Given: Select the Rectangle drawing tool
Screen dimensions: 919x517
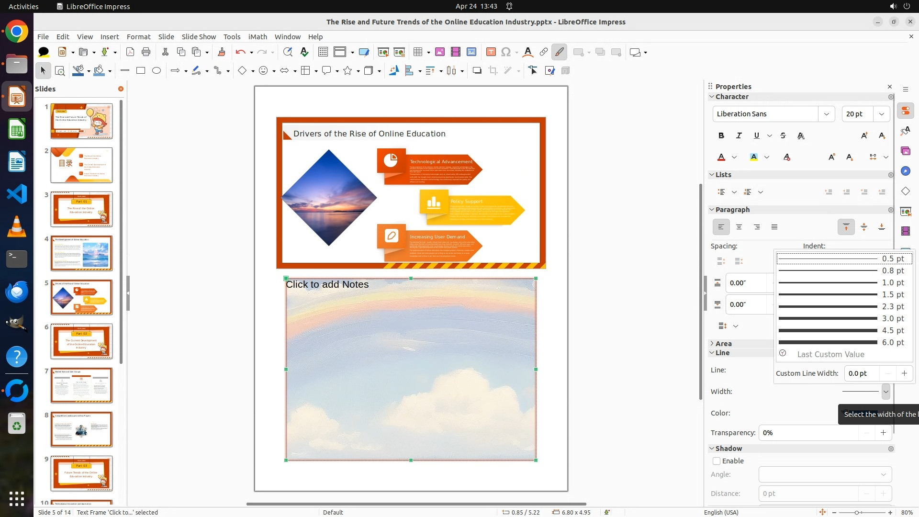Looking at the screenshot, I should [141, 71].
